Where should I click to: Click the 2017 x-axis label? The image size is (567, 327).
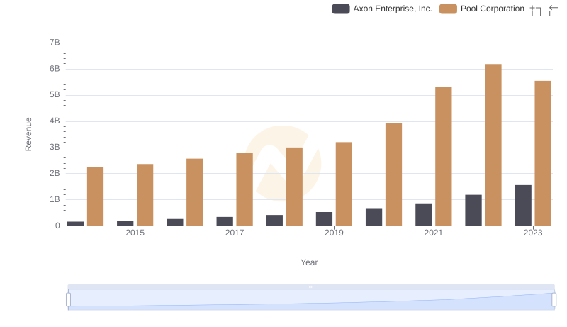pos(235,233)
